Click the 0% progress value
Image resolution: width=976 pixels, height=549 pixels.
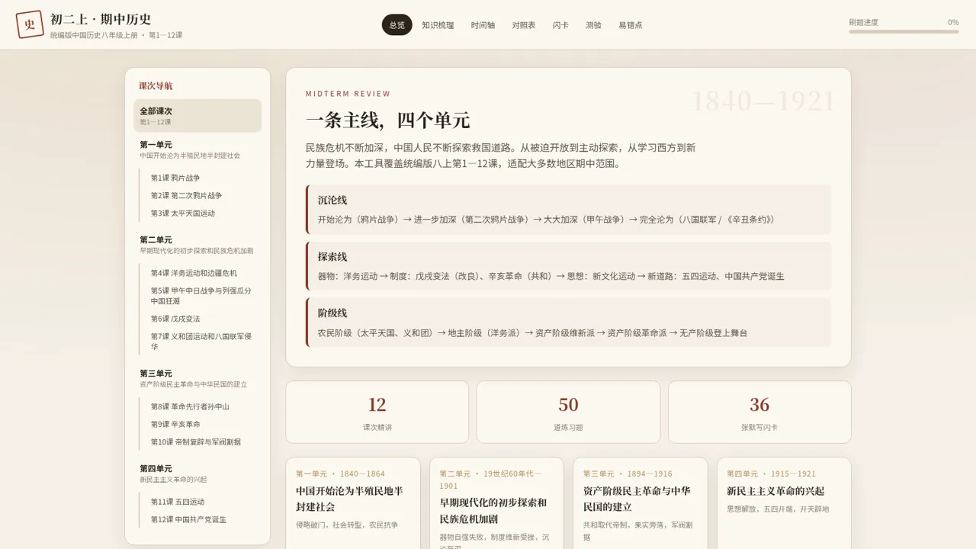pyautogui.click(x=953, y=23)
